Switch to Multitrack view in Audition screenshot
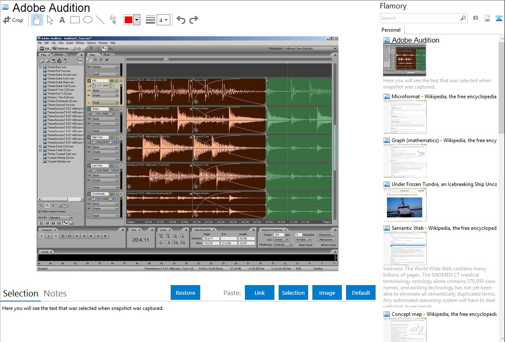Screen dimensions: 505x342 coord(61,48)
